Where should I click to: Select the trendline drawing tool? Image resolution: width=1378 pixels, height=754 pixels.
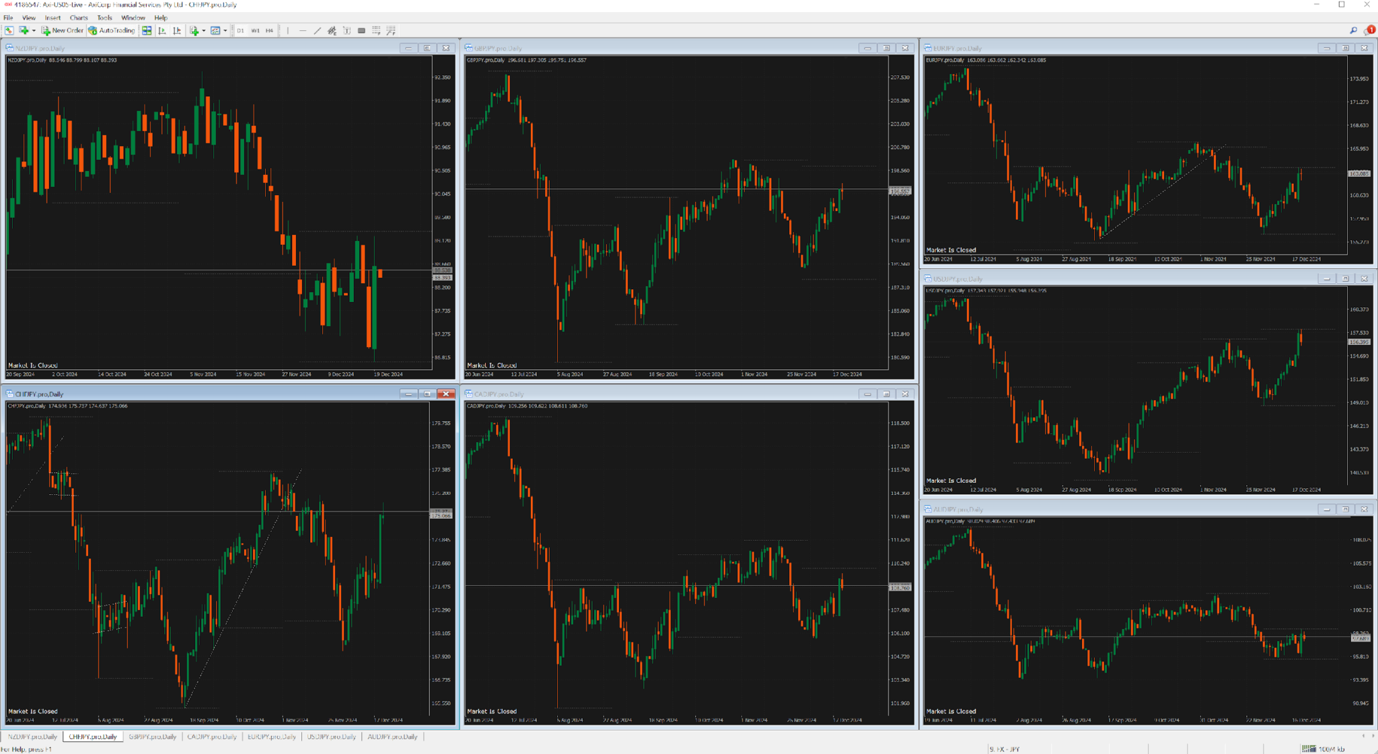318,30
